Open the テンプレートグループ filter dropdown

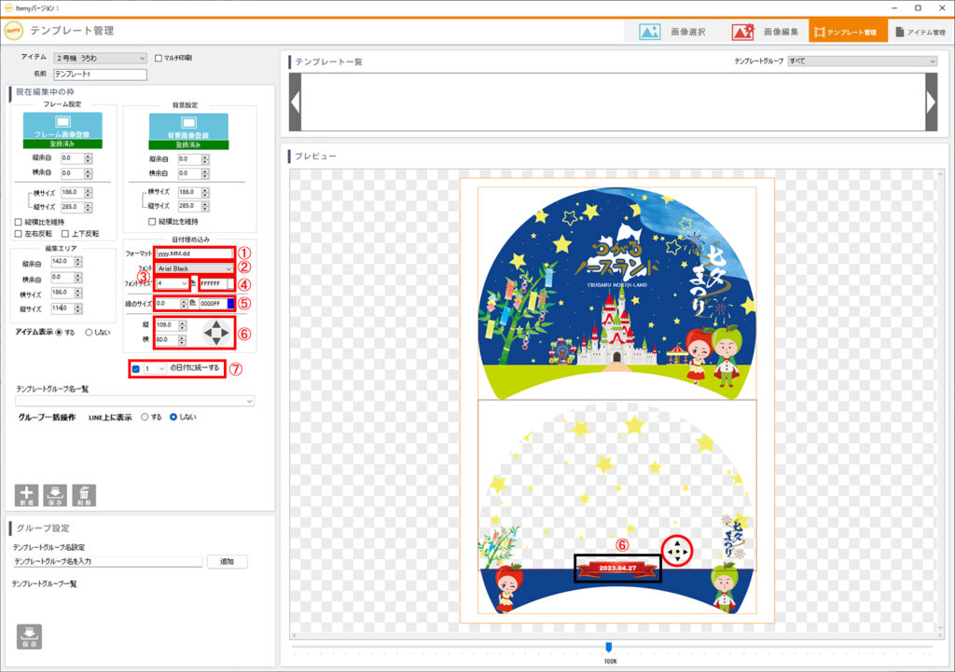tap(861, 62)
